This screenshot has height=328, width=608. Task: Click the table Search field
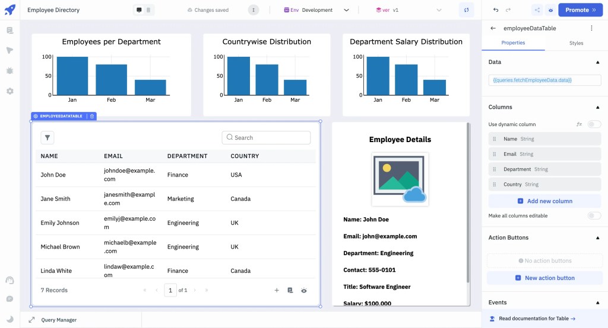266,138
